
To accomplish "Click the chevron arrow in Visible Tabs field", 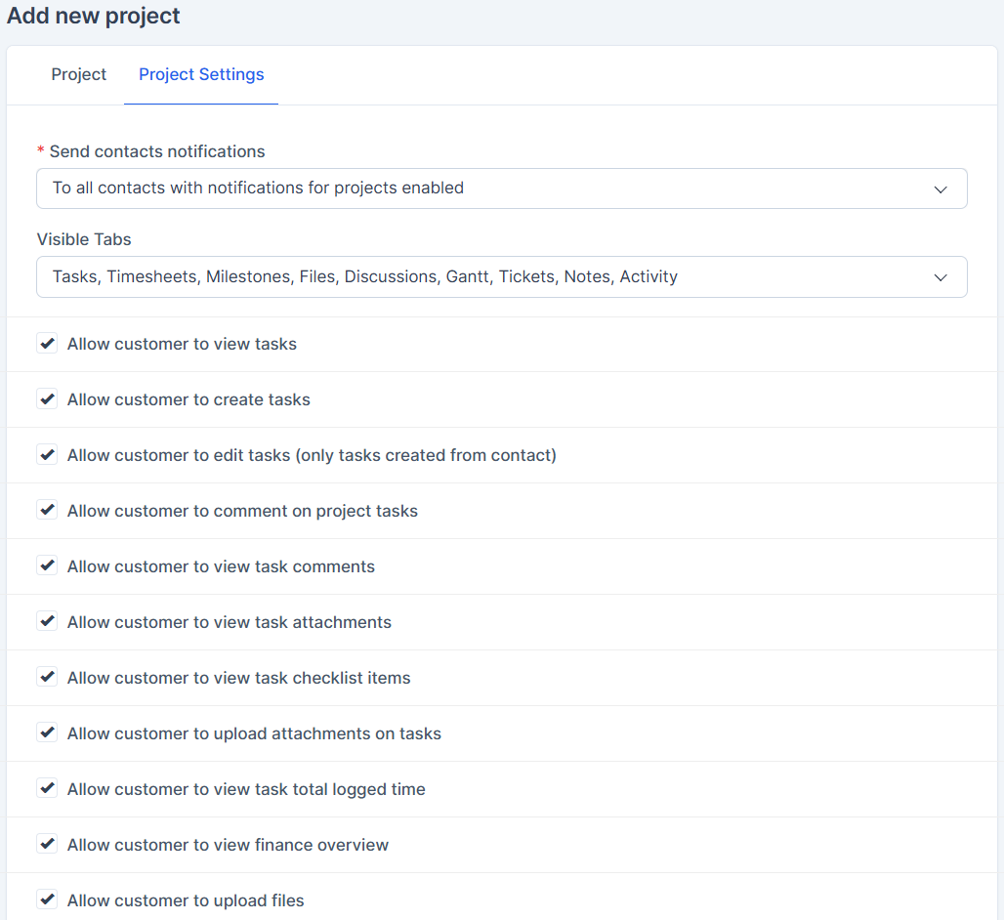I will click(941, 277).
